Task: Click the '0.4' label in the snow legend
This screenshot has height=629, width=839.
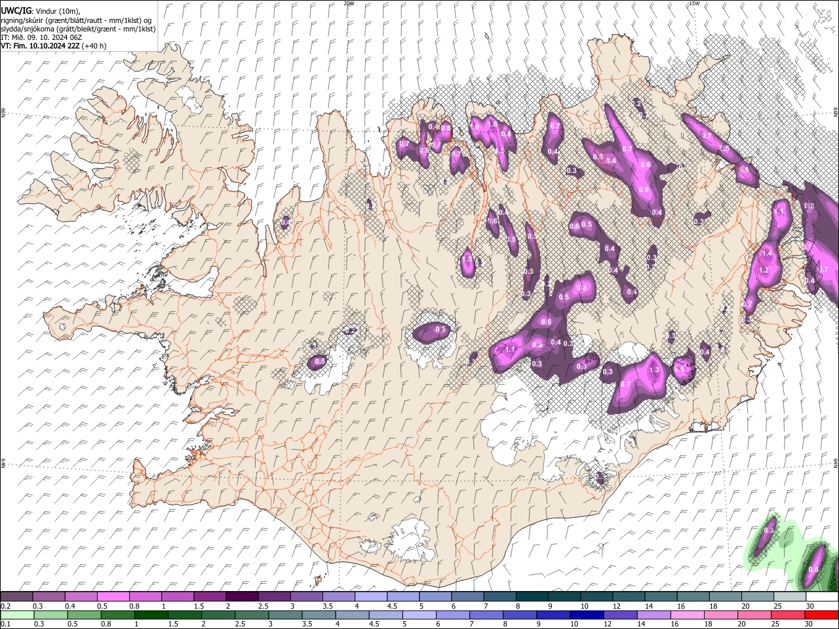Action: pyautogui.click(x=69, y=606)
